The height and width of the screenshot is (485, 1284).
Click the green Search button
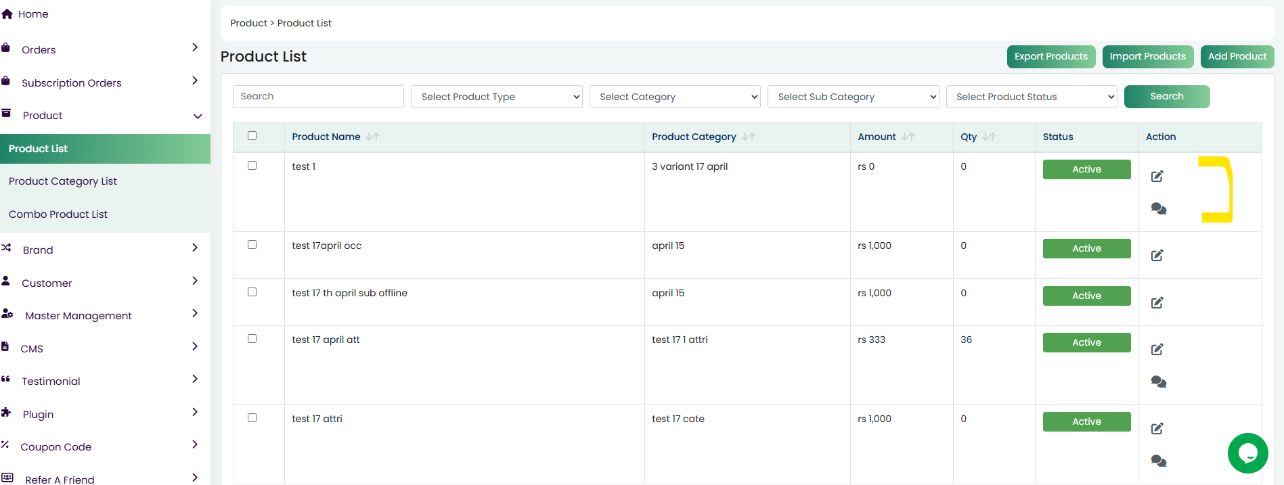click(x=1167, y=97)
